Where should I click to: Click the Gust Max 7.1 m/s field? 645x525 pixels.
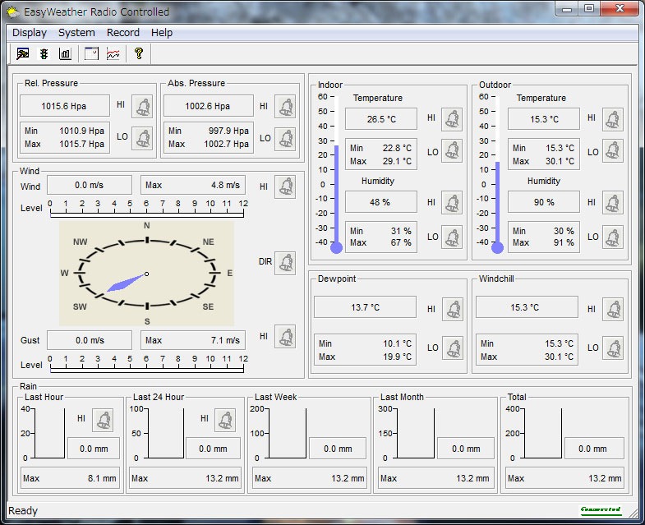click(x=193, y=340)
